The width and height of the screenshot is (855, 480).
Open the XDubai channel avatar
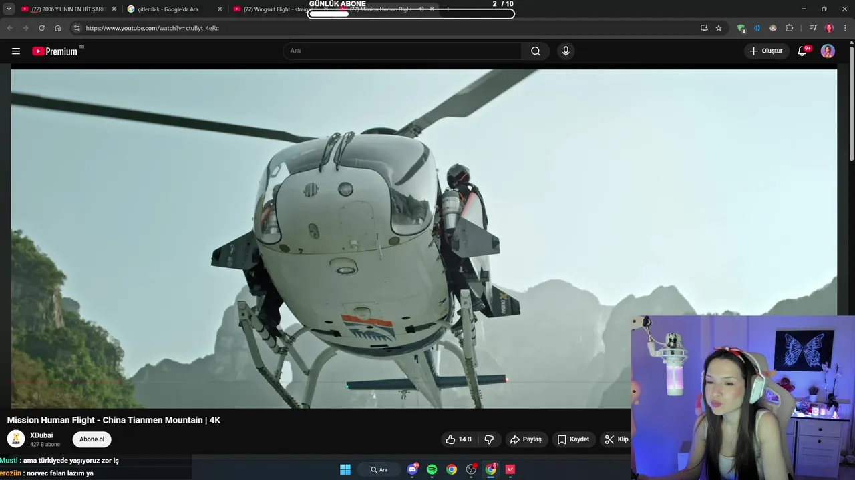pyautogui.click(x=15, y=439)
